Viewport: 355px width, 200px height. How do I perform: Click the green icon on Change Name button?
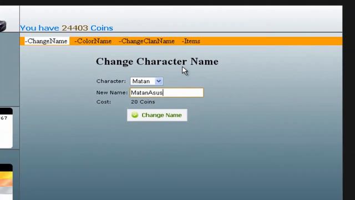[135, 115]
